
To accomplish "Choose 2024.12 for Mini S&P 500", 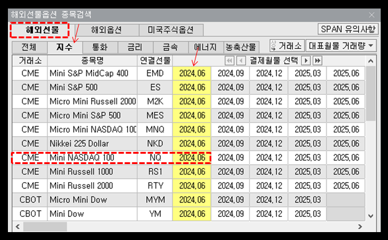I will (269, 87).
